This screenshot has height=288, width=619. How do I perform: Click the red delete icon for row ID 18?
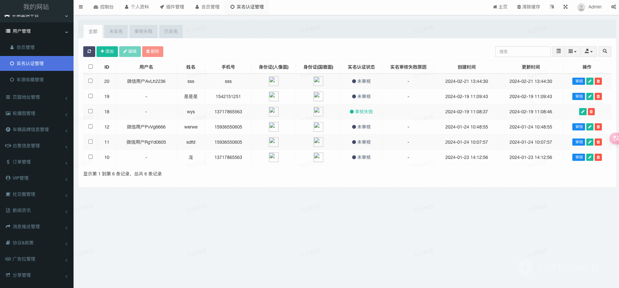pyautogui.click(x=591, y=112)
